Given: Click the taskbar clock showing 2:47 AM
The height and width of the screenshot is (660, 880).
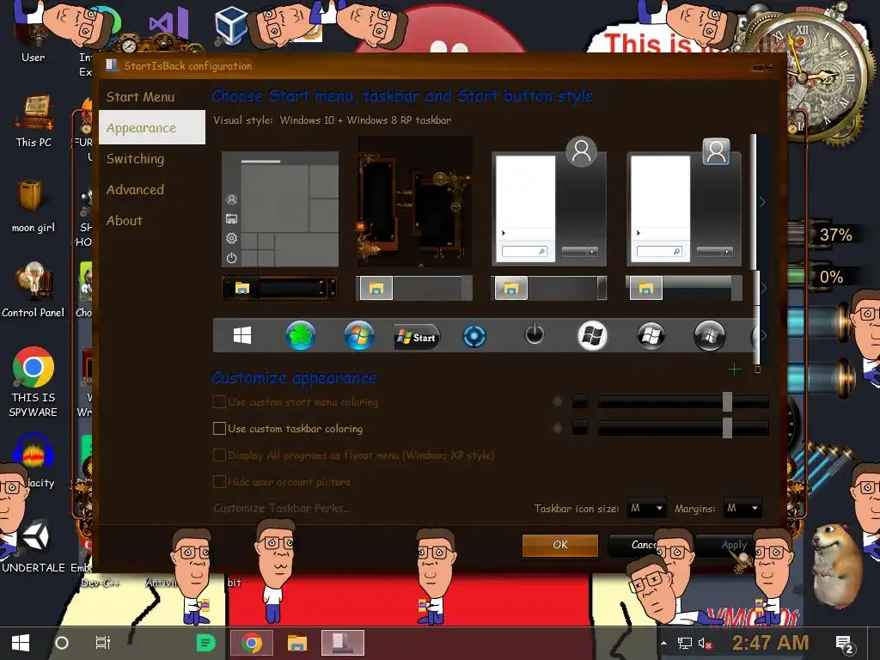Looking at the screenshot, I should click(x=770, y=643).
